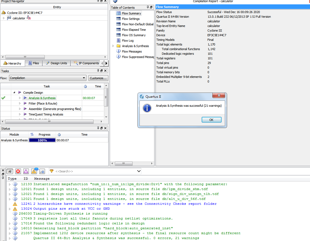Image resolution: width=310 pixels, height=241 pixels.
Task: Expand the Analysis & Synthesis report folder
Action: coord(113,46)
